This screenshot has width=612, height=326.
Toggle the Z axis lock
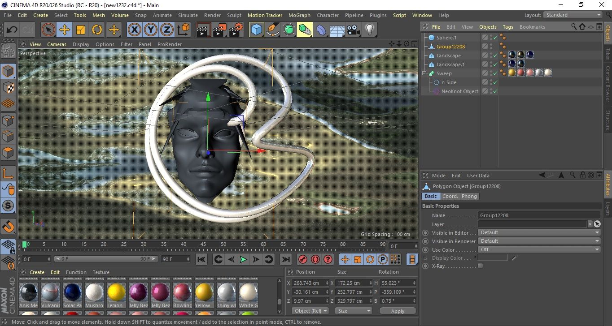click(x=167, y=30)
